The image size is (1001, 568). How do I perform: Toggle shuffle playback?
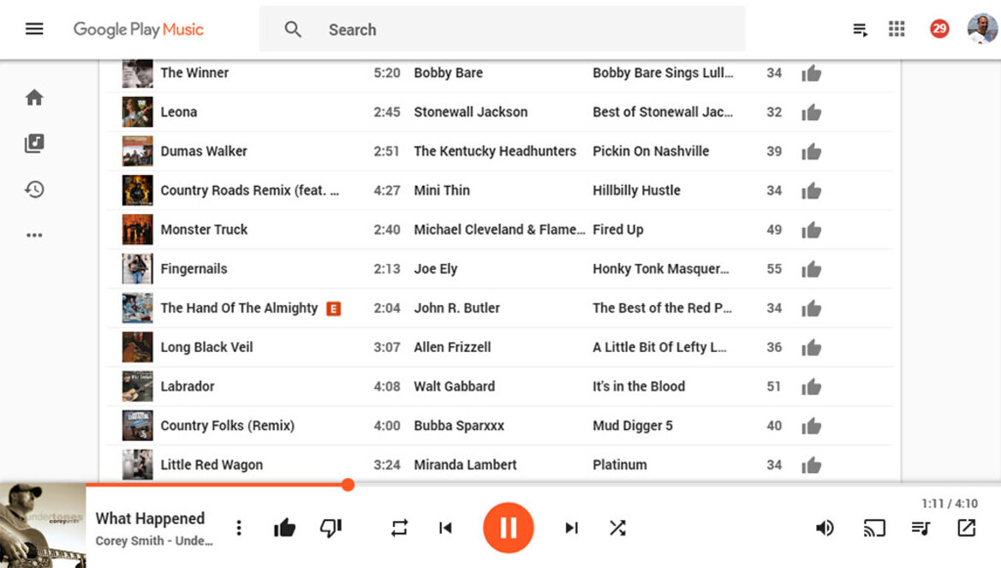click(x=617, y=528)
